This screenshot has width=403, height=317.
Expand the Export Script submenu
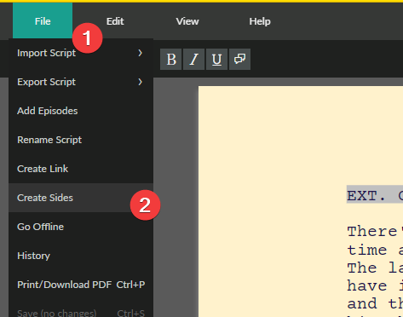(81, 82)
